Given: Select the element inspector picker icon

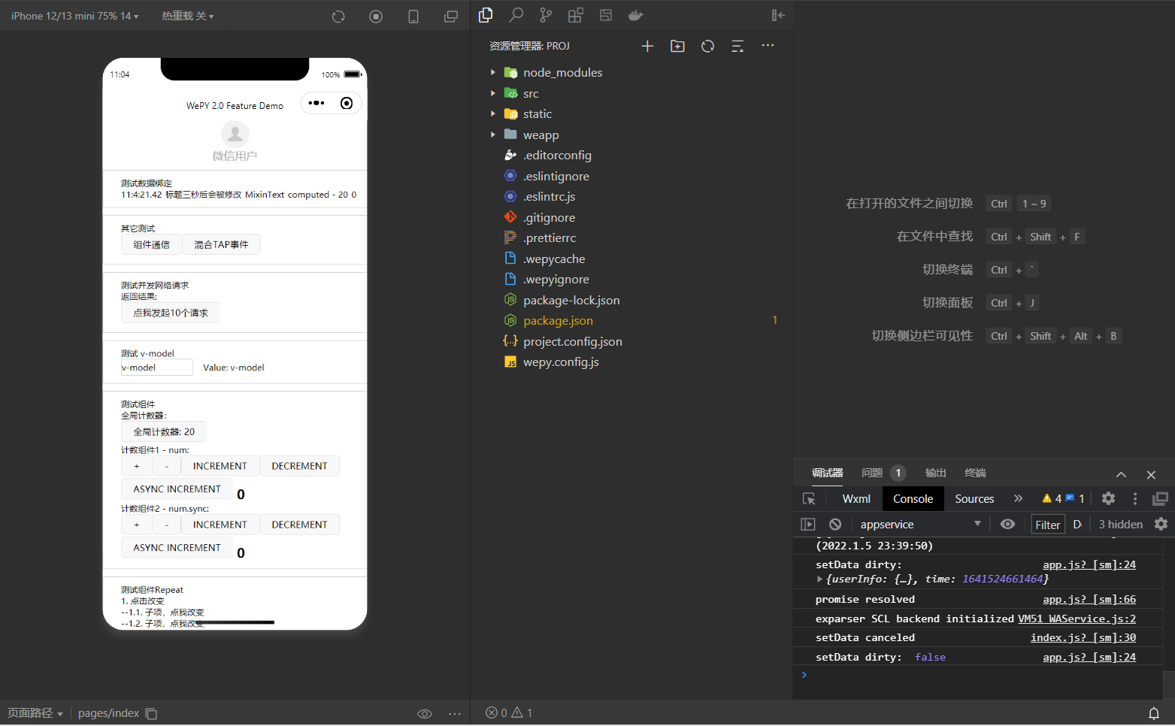Looking at the screenshot, I should coord(809,499).
